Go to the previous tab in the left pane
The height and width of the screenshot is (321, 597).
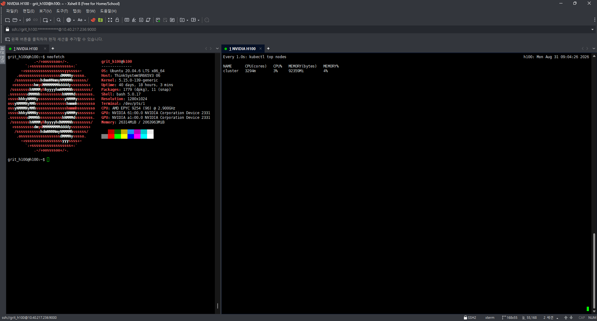206,49
